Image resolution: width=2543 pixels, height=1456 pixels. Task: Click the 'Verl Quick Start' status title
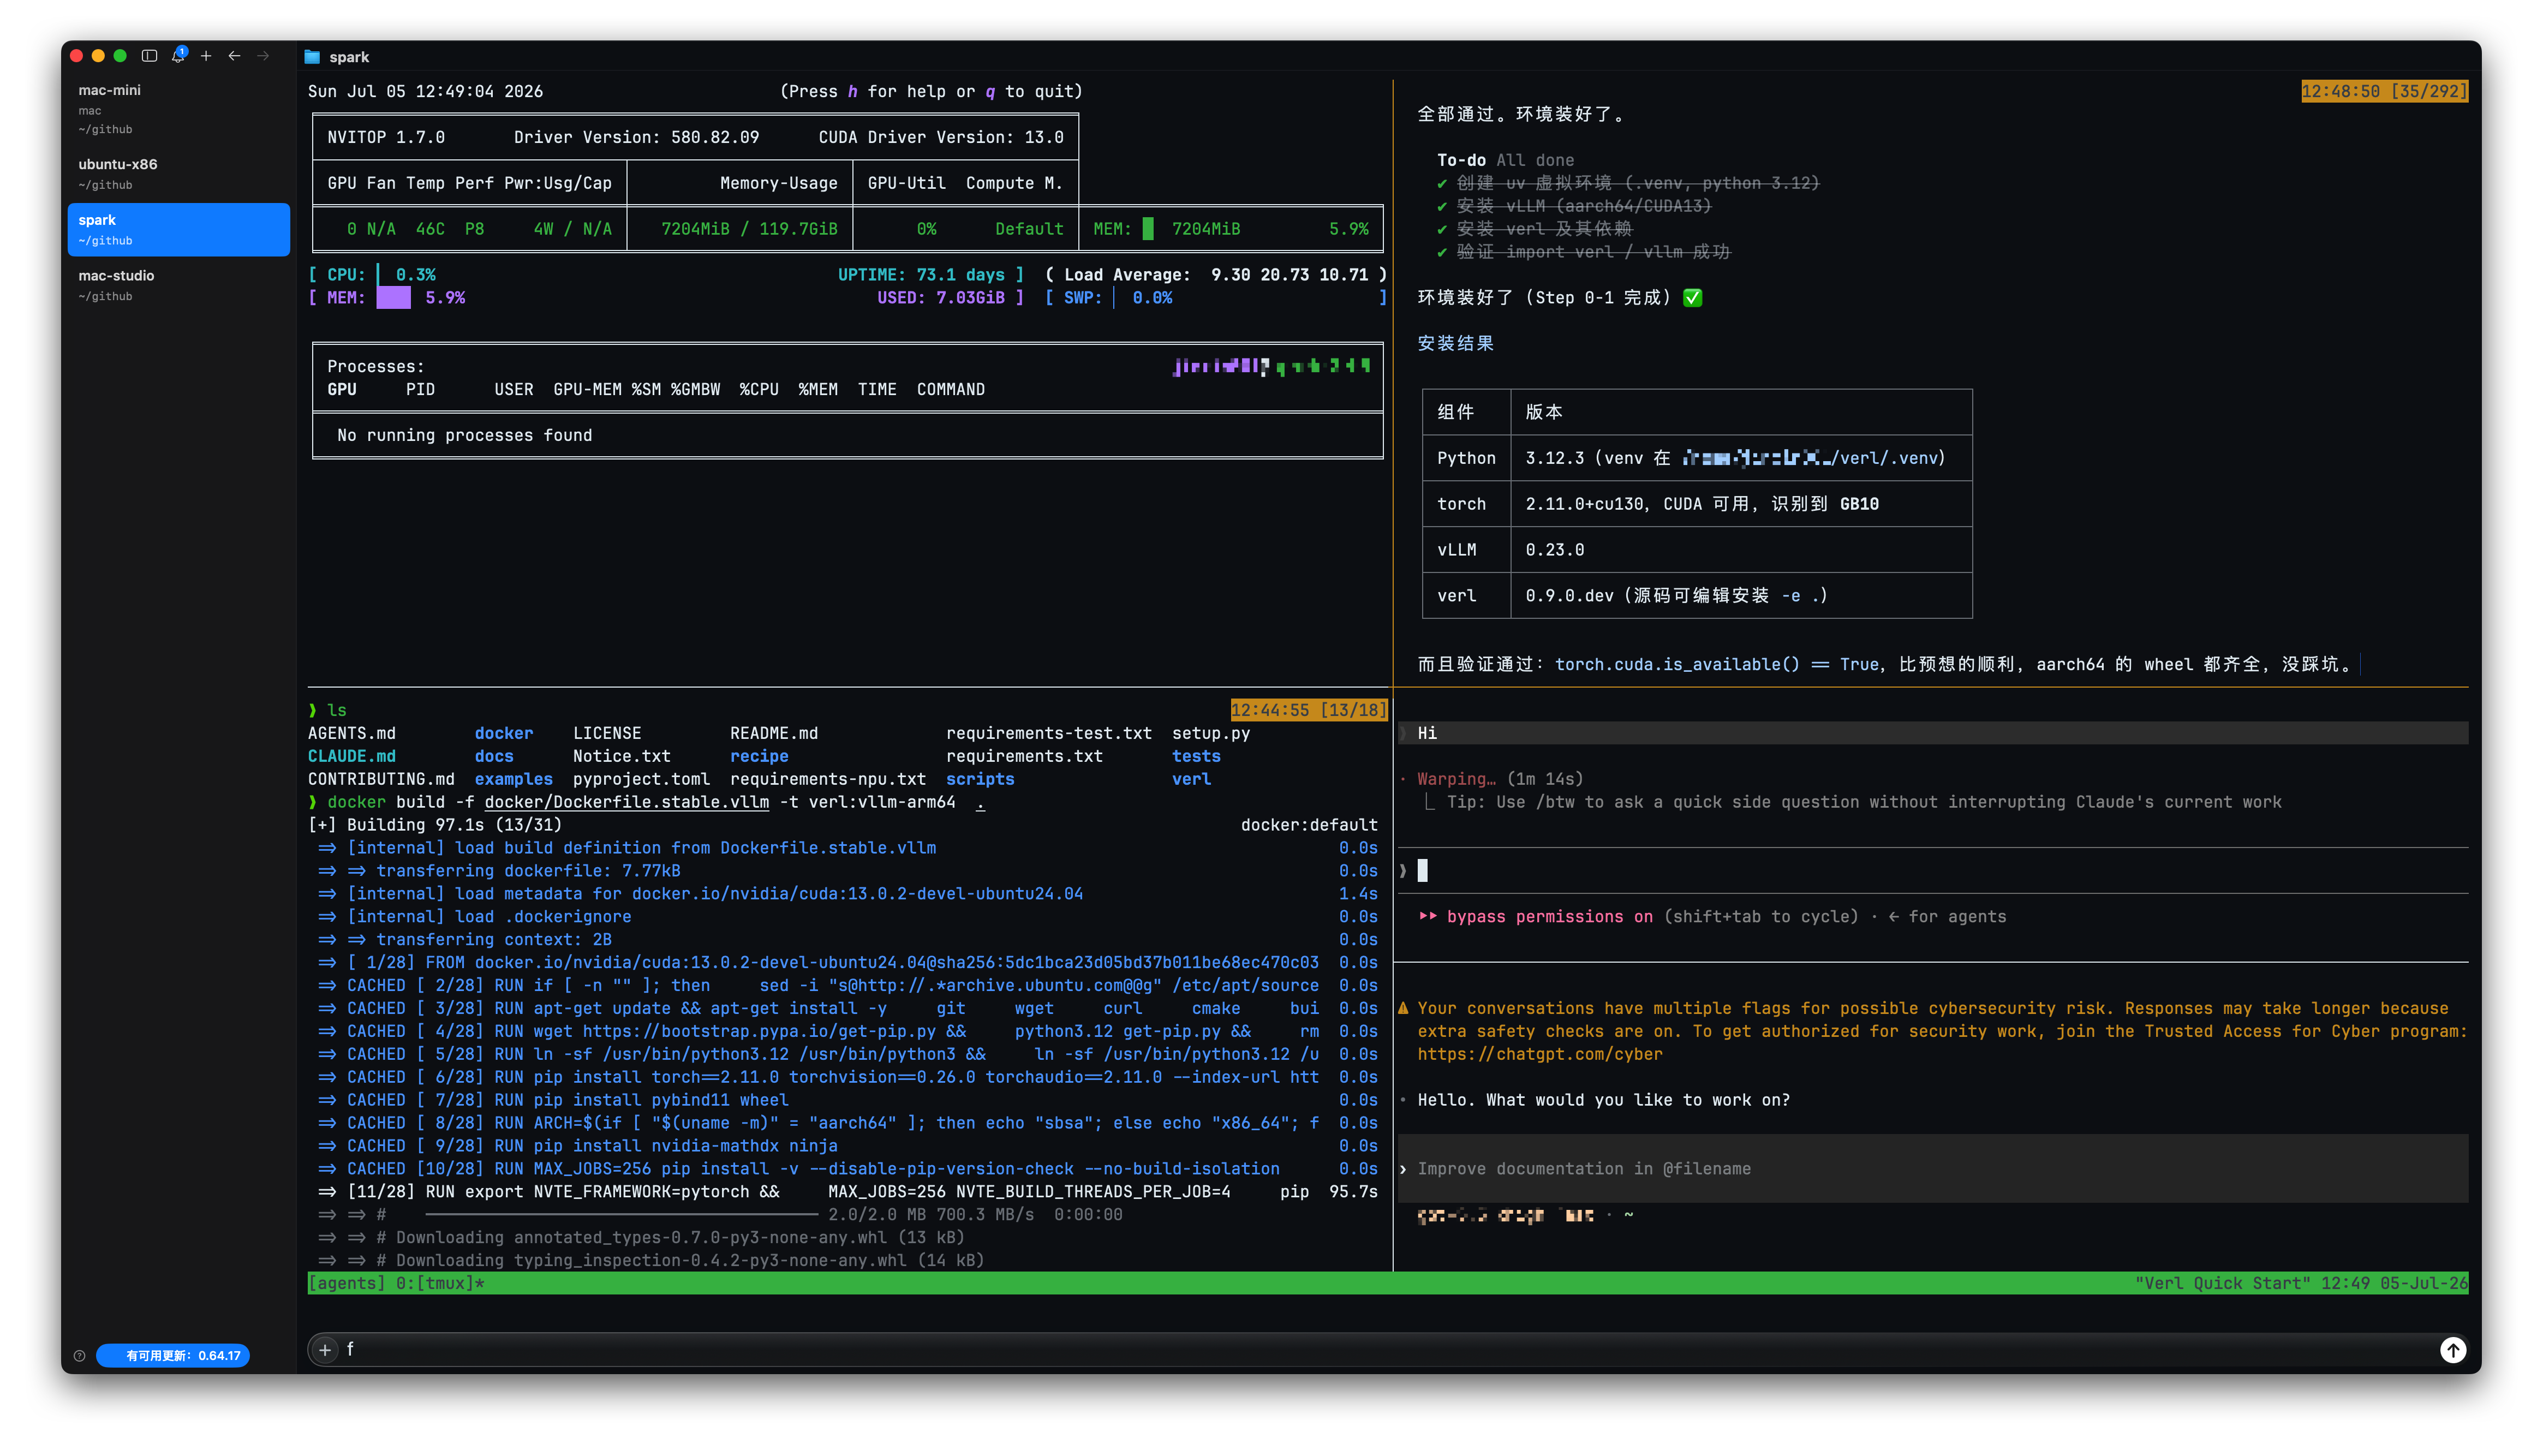pos(2223,1283)
